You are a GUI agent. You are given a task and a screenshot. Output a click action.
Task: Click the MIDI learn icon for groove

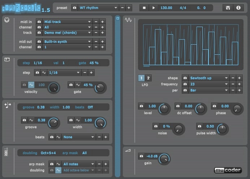click(25, 120)
